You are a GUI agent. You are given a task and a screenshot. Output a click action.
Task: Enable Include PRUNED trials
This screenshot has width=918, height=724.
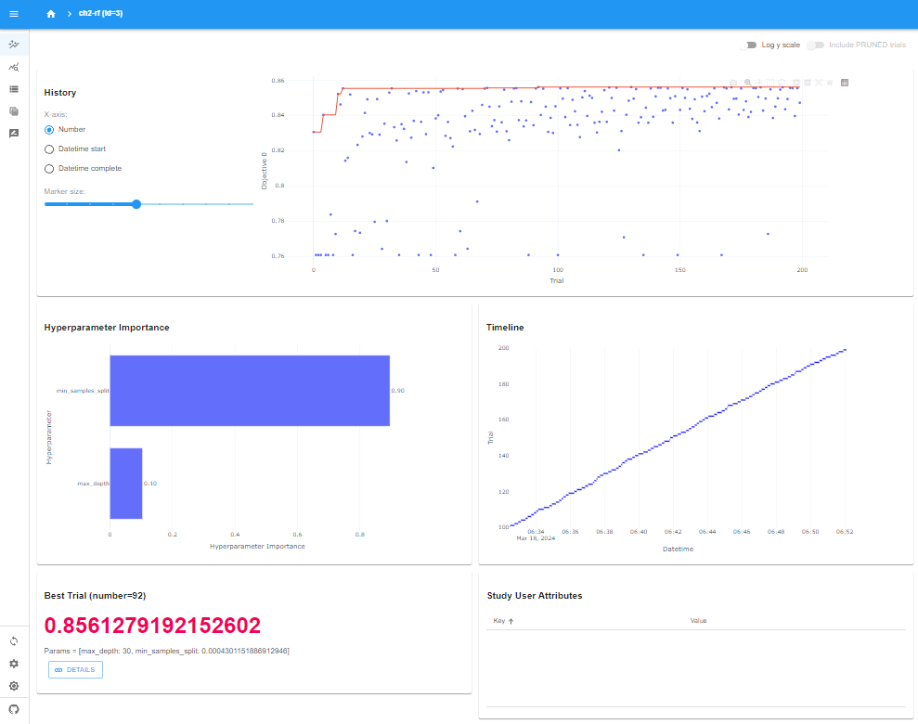(814, 44)
